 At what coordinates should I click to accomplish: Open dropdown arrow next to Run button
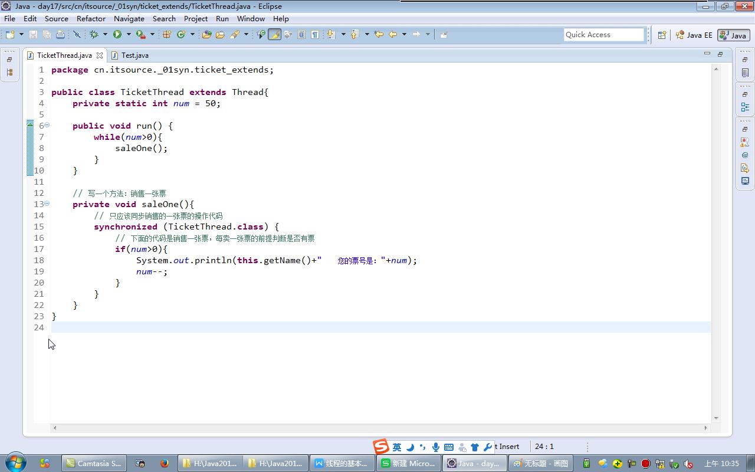click(129, 34)
